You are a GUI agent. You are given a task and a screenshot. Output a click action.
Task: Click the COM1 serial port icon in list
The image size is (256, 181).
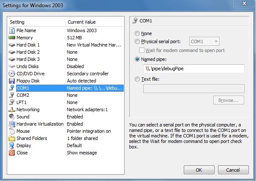[x=12, y=88]
